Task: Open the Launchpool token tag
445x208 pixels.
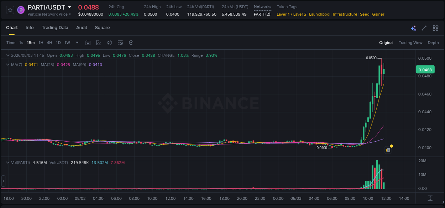Action: point(320,14)
